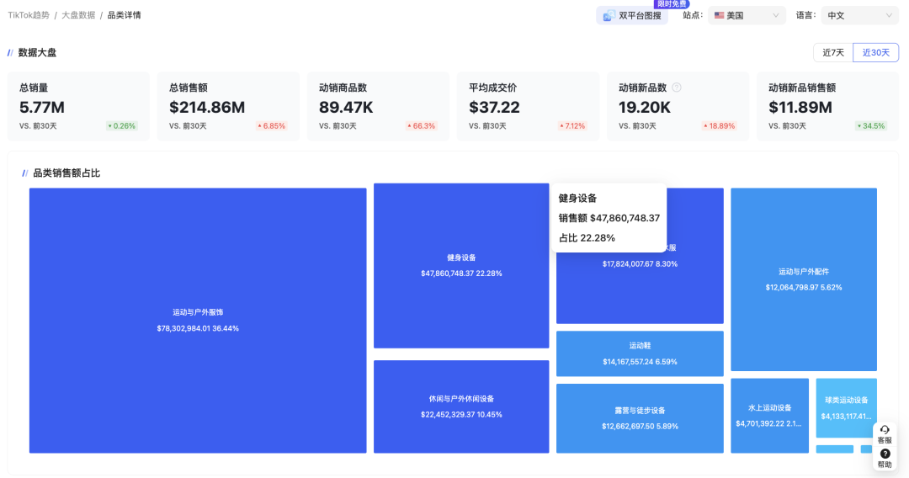Image resolution: width=909 pixels, height=478 pixels.
Task: Click the 动销新品数 19.20K value
Action: (x=645, y=107)
